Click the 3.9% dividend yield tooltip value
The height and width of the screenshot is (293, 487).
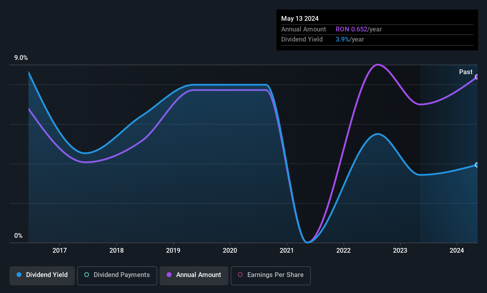click(343, 39)
